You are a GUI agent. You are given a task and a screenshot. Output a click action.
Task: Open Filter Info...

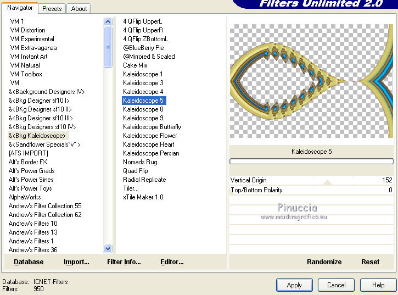(124, 262)
